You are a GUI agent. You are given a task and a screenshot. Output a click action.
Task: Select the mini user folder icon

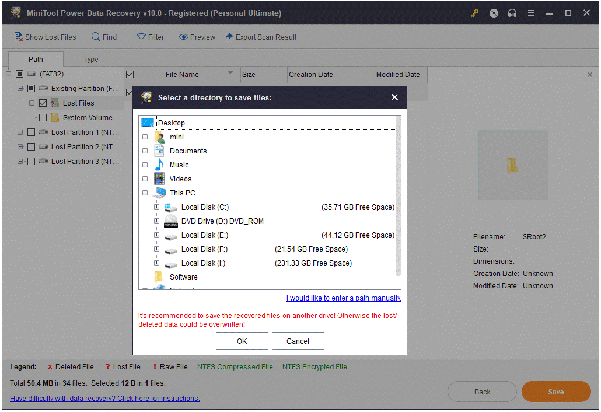click(x=159, y=137)
